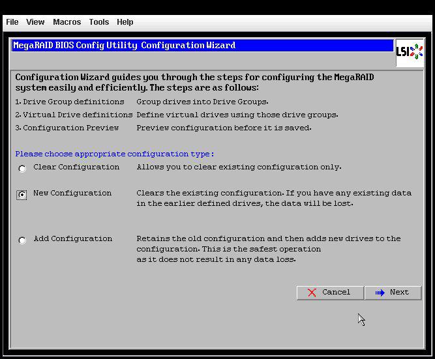
Task: Click the Add Configuration label text
Action: point(72,239)
